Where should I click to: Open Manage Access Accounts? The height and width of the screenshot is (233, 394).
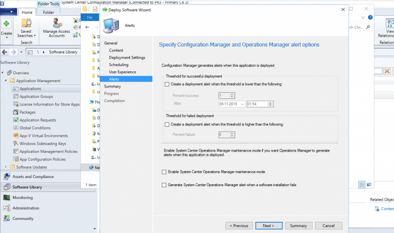[x=57, y=28]
